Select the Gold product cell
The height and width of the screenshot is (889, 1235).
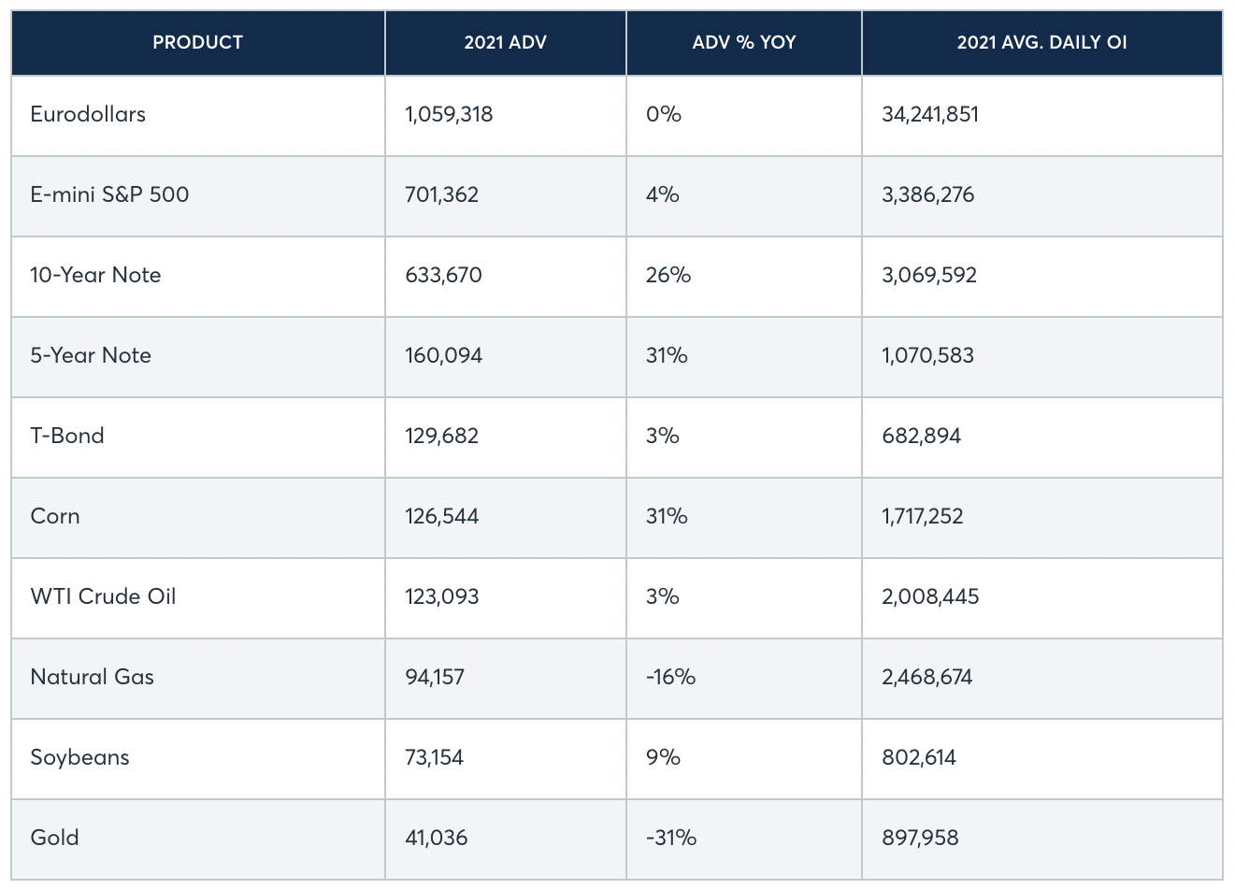point(197,839)
